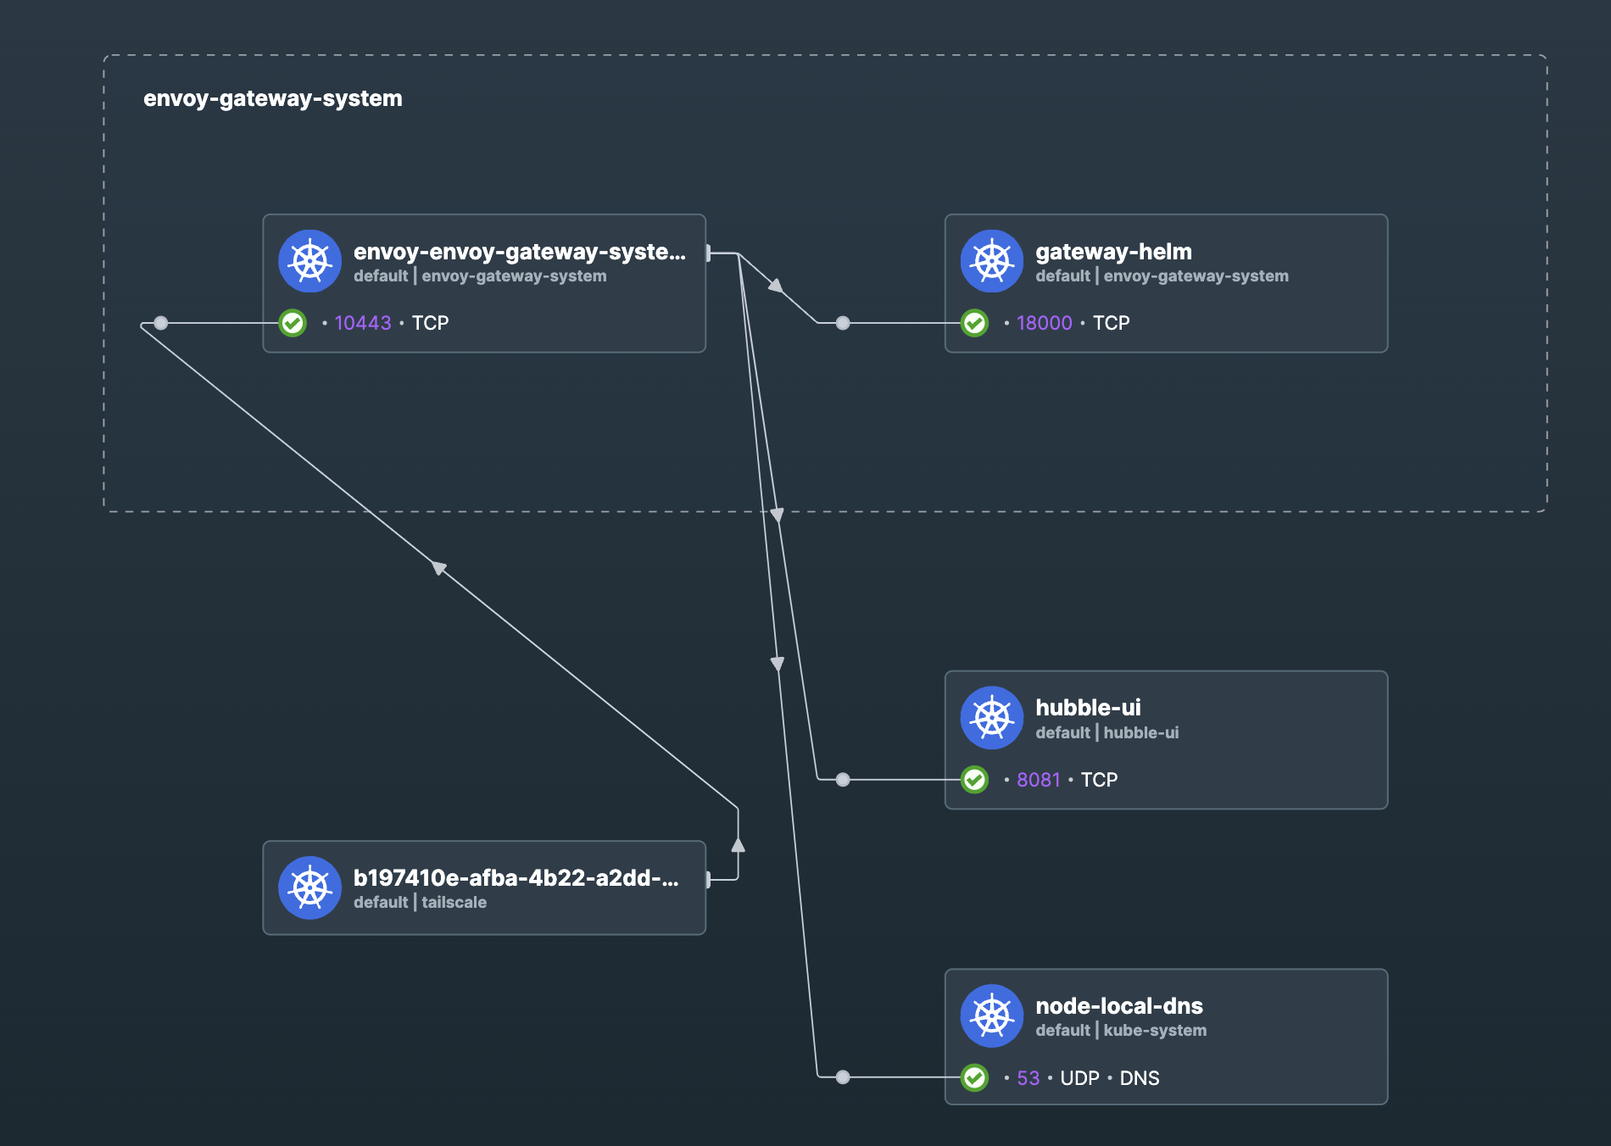1611x1146 pixels.
Task: Click TCP label beside port 8081
Action: 1099,780
